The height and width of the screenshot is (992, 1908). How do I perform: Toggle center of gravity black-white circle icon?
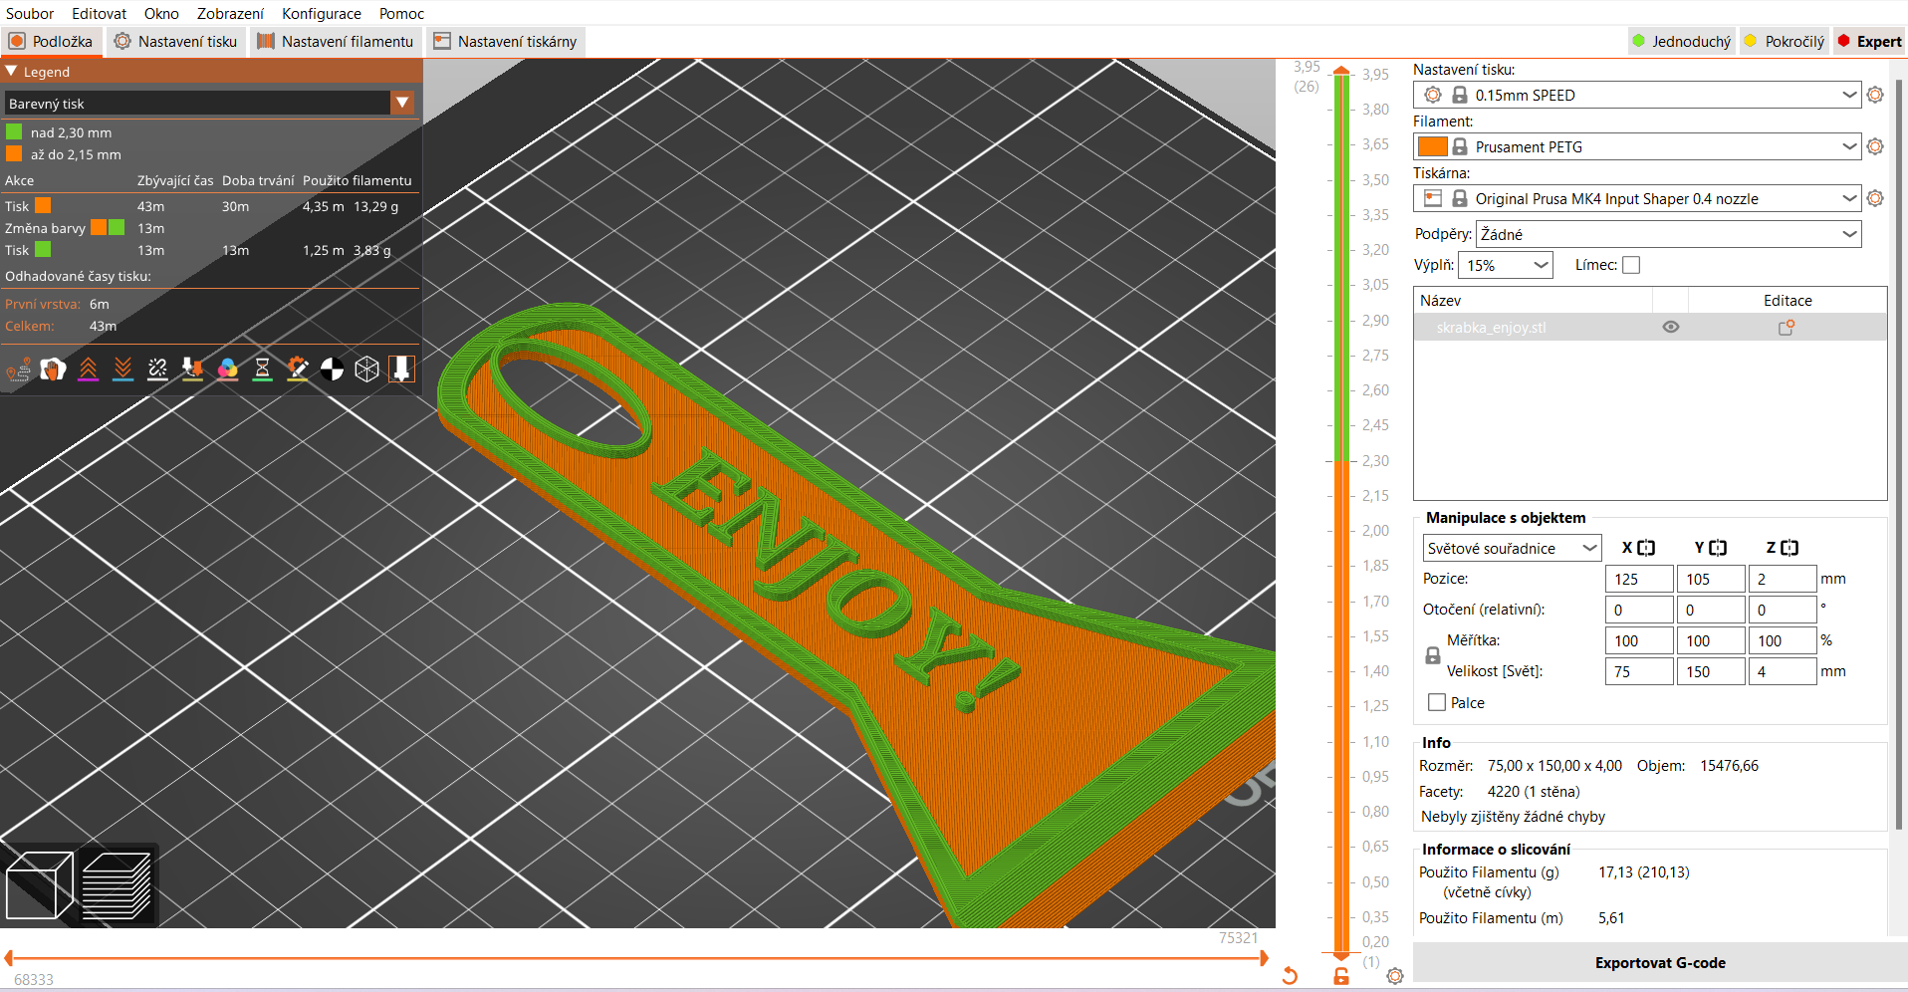(332, 370)
